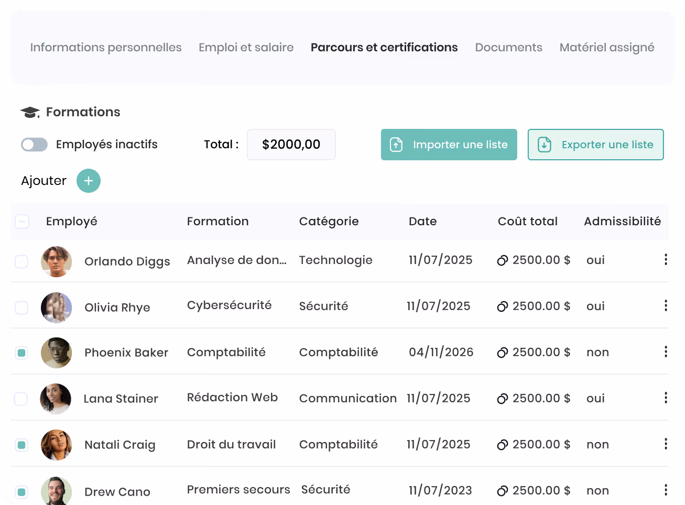This screenshot has height=505, width=685.
Task: Open Natali Craig row options menu
Action: coord(666,444)
